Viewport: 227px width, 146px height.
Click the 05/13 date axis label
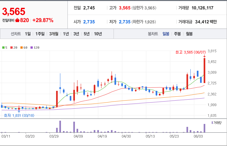[x=150, y=136]
